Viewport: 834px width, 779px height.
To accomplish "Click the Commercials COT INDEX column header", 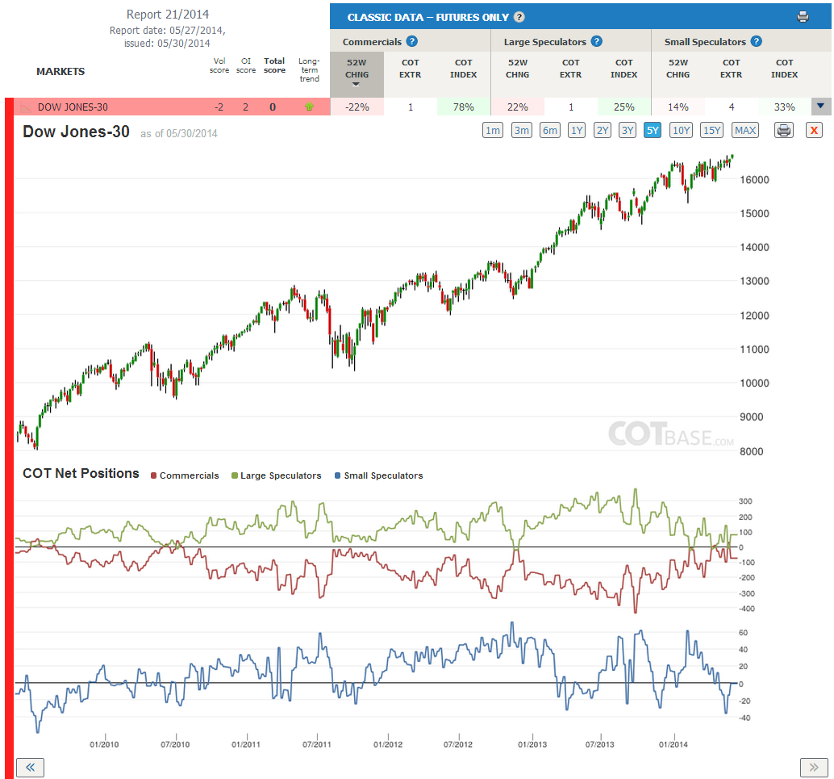I will pos(463,69).
